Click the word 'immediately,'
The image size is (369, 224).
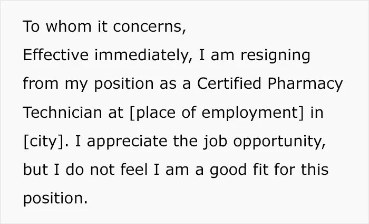(143, 55)
